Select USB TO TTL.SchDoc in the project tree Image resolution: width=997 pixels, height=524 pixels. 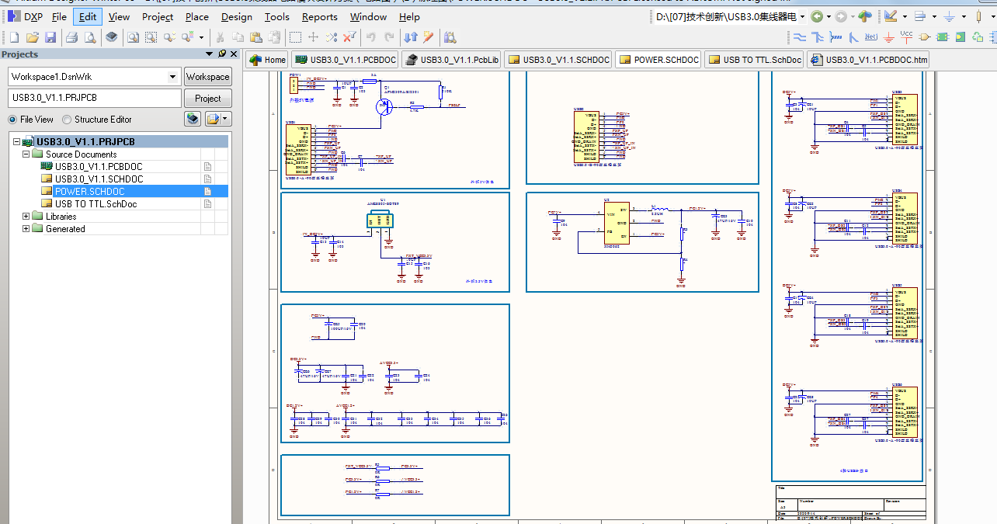96,204
